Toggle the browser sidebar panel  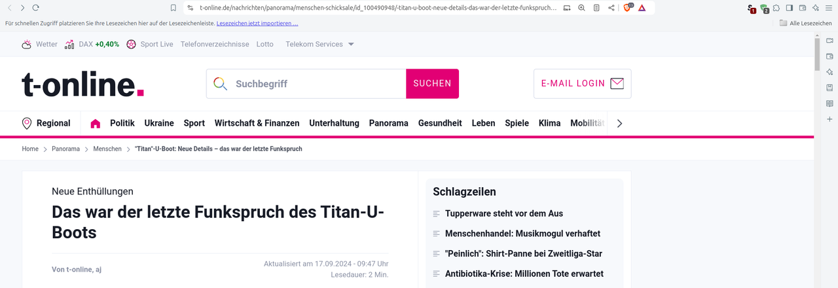[790, 8]
